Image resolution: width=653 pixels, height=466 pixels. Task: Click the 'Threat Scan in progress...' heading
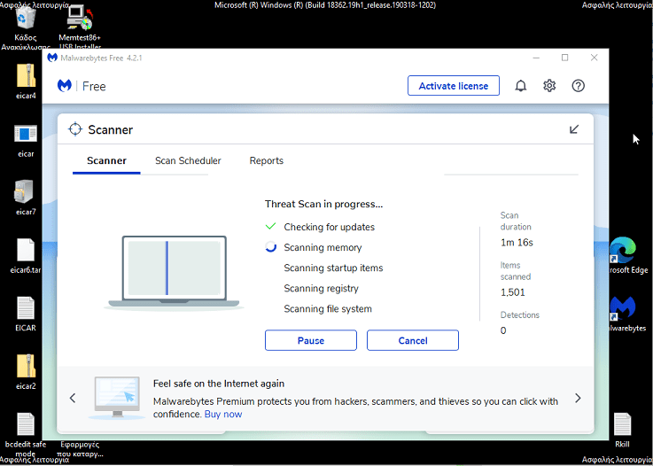[323, 204]
